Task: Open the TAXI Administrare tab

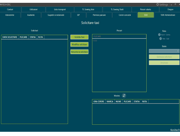Action: click(x=168, y=15)
